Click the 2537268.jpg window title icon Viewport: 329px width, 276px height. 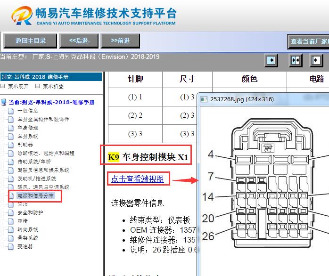(204, 99)
